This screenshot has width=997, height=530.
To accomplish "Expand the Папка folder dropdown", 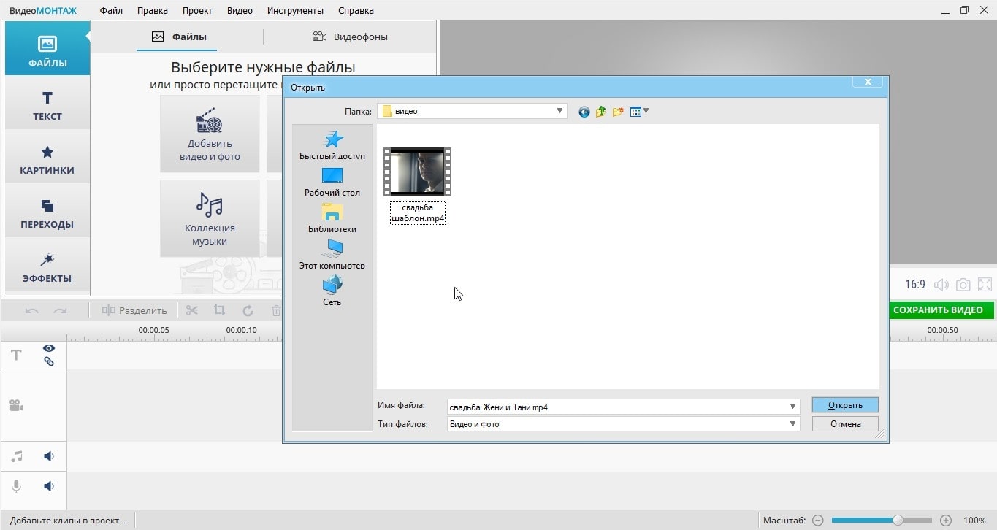I will point(559,111).
